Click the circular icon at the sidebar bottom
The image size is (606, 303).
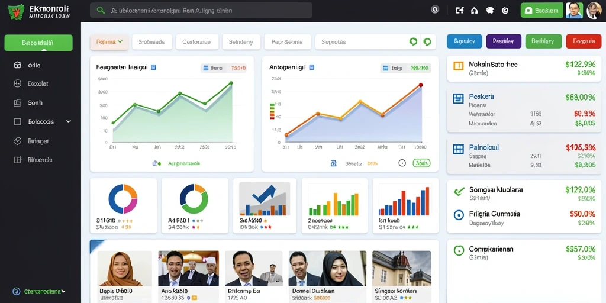point(16,291)
